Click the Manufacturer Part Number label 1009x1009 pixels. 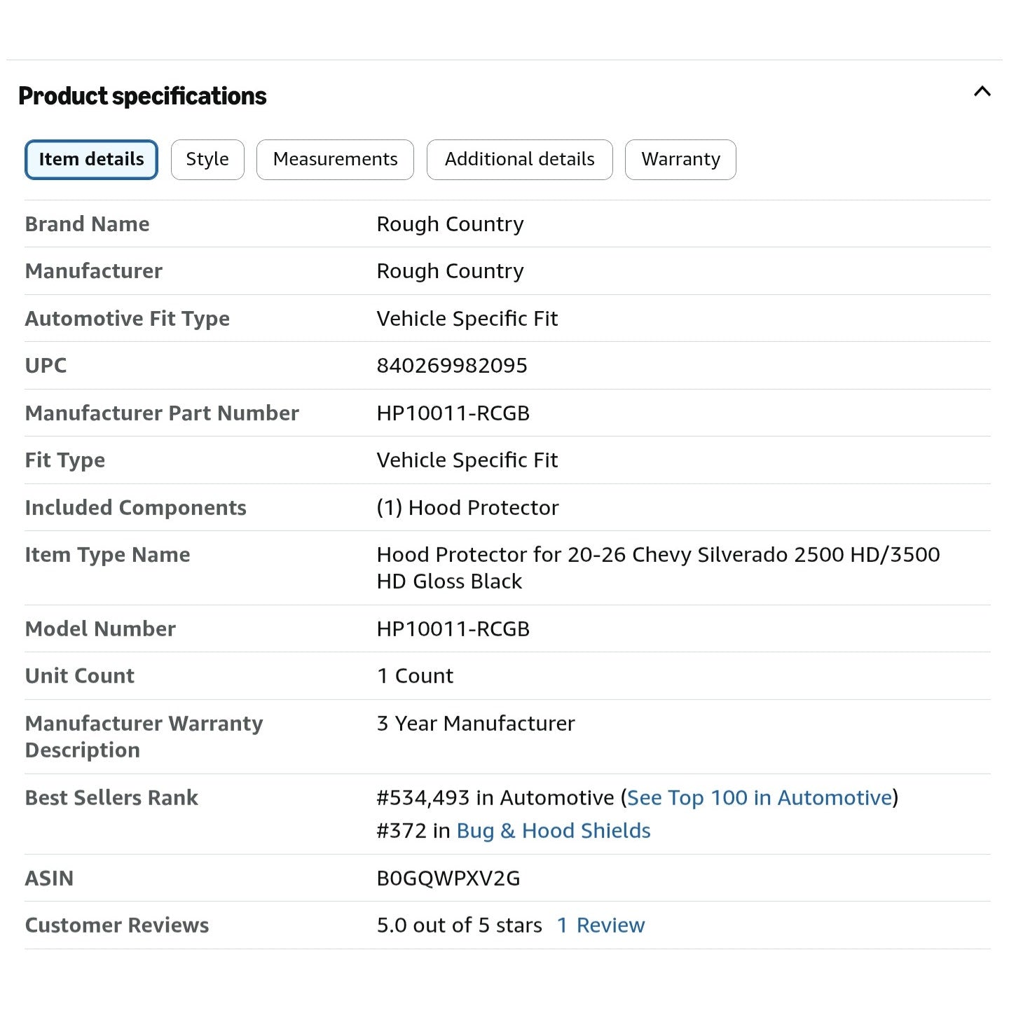[x=162, y=413]
